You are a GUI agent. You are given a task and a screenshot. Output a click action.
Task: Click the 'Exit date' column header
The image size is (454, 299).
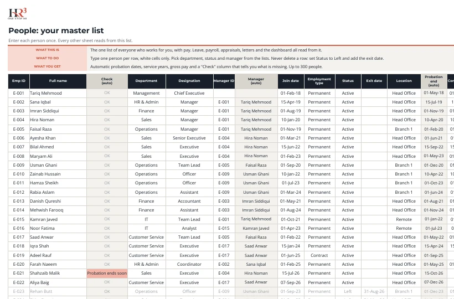(374, 81)
